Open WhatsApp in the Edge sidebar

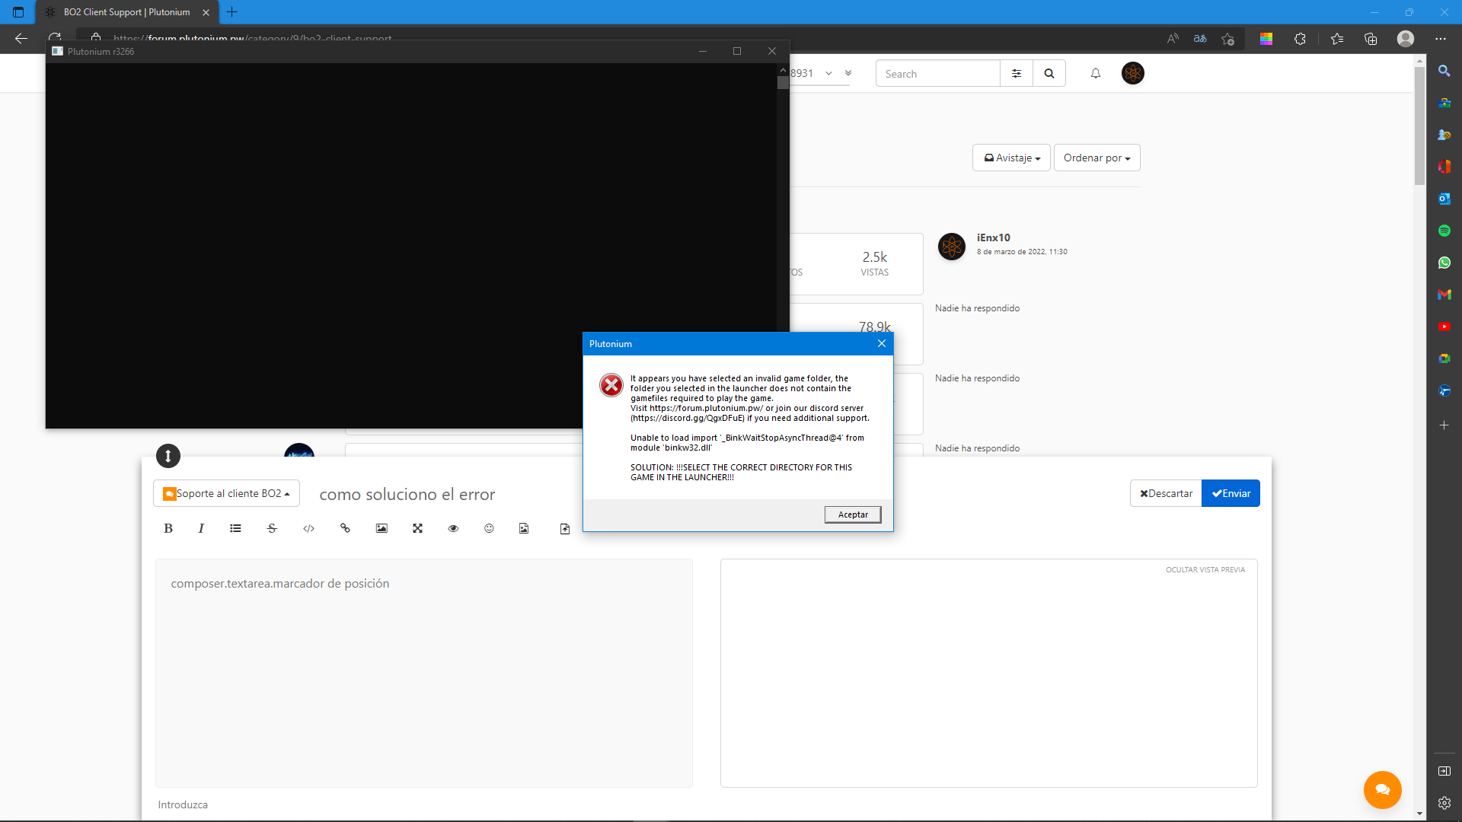point(1444,263)
